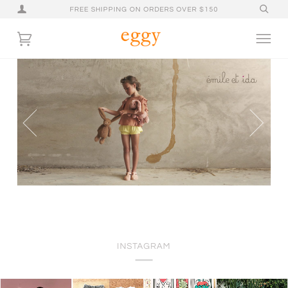
Task: Click the search magnifier icon
Action: pyautogui.click(x=264, y=9)
